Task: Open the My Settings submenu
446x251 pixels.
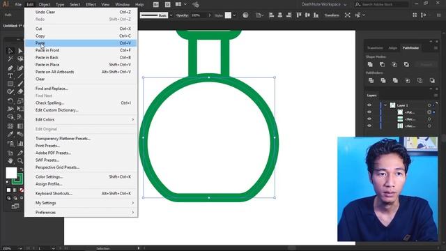Action: tap(81, 203)
